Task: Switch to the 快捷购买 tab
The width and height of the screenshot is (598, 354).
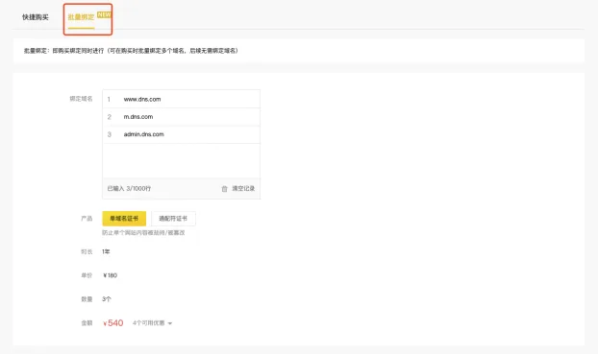Action: [x=36, y=17]
